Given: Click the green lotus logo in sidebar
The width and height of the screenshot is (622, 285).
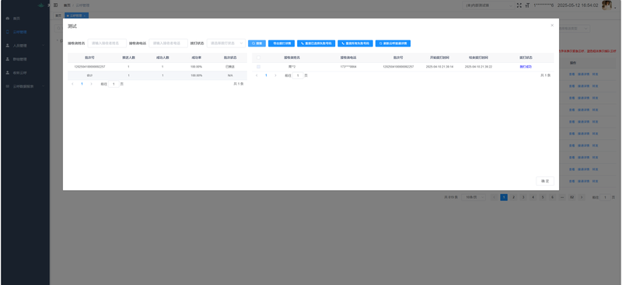Looking at the screenshot, I should pos(41,5).
